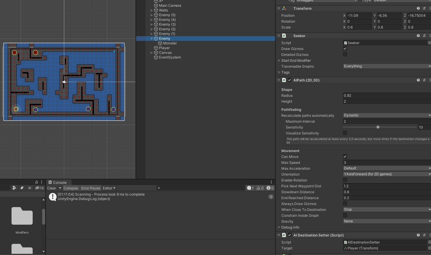This screenshot has width=431, height=255.
Task: Select Main Camera in the hierarchy
Action: click(x=170, y=6)
